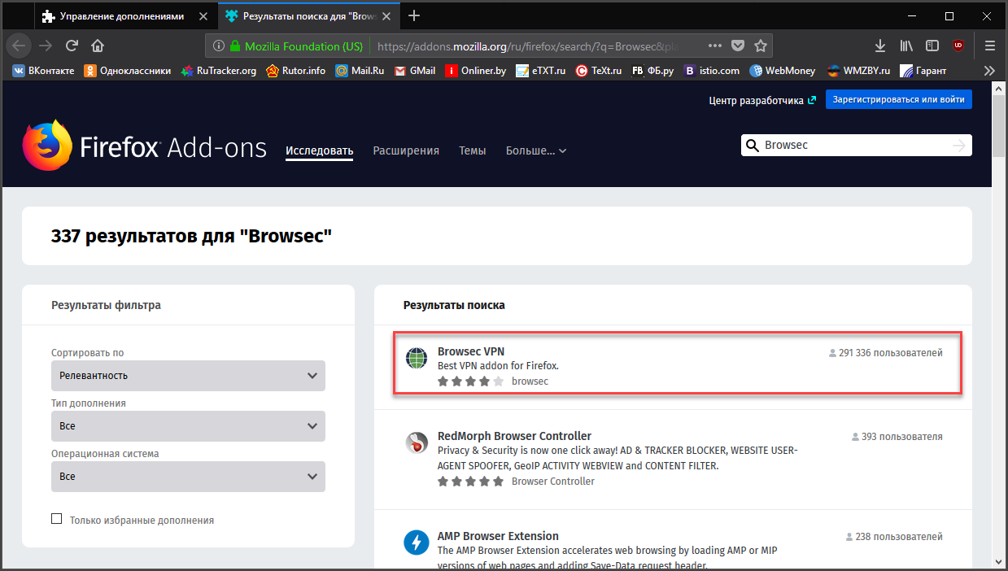Toggle "Только избранные дополнения" checkbox
This screenshot has width=1008, height=571.
pos(57,519)
